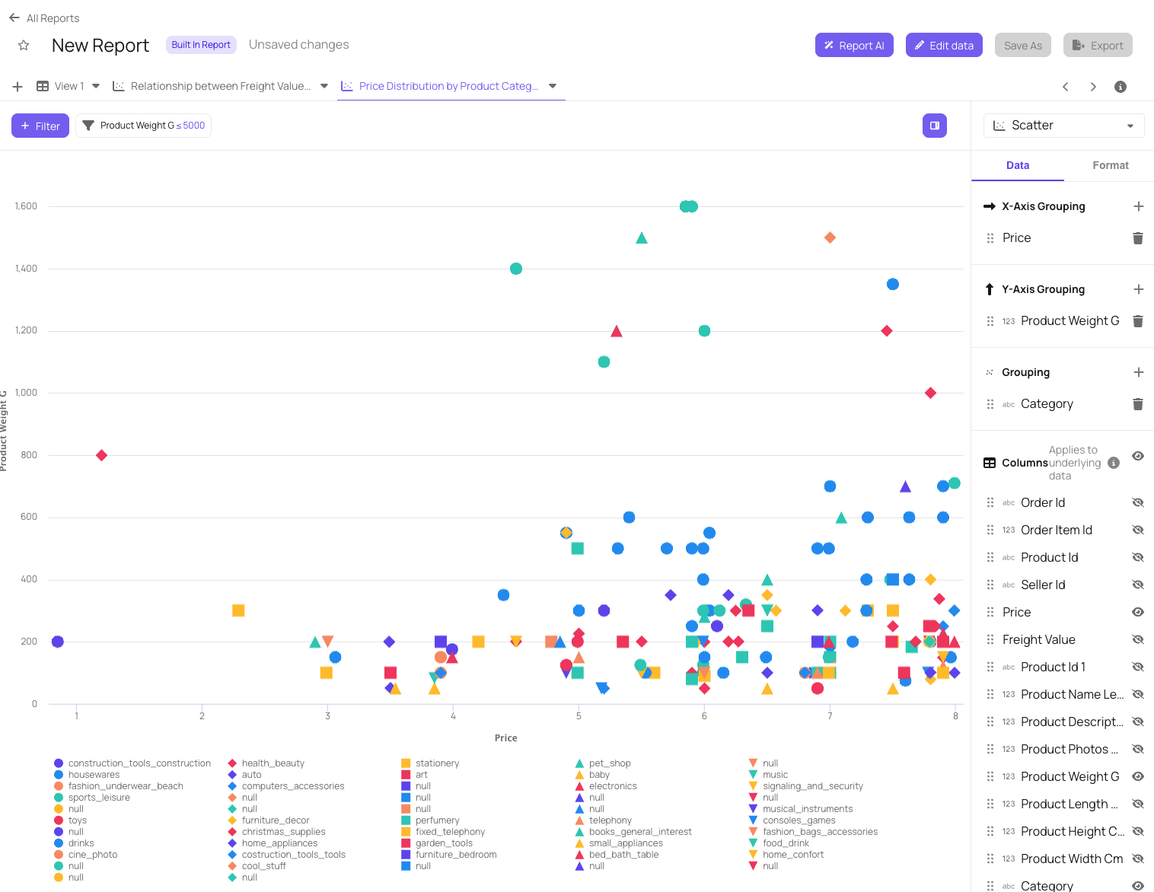Screen dimensions: 1154x892
Task: Click the Report AI button
Action: tap(854, 45)
